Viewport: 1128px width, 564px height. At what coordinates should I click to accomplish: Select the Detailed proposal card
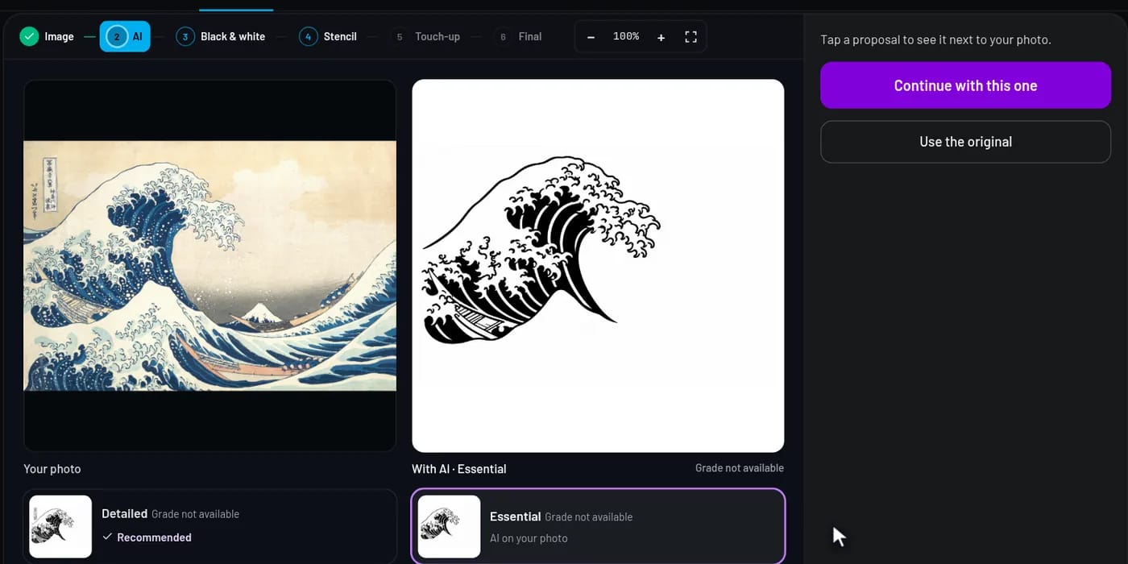point(210,526)
